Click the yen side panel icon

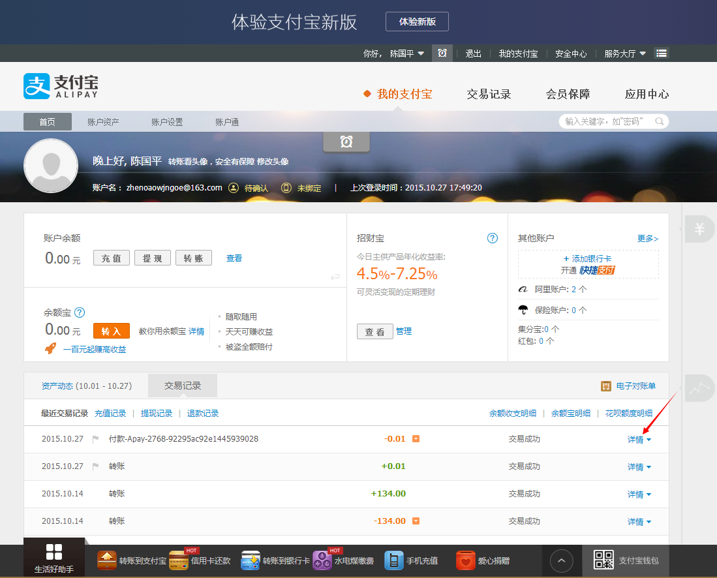699,228
